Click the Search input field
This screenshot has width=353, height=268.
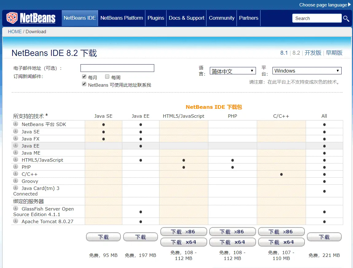pos(317,18)
